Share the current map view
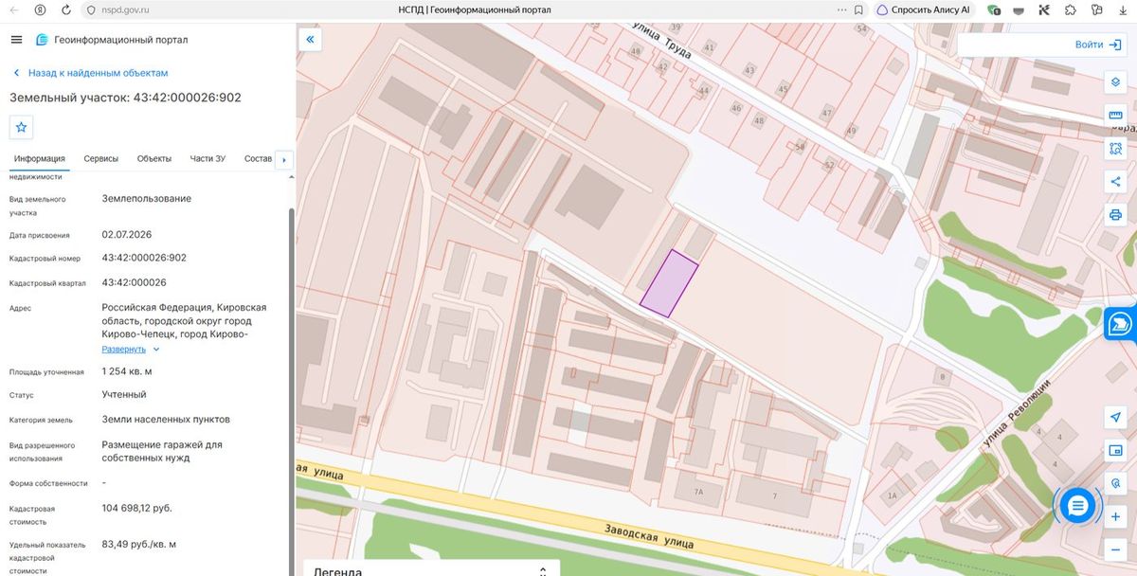 (x=1115, y=182)
